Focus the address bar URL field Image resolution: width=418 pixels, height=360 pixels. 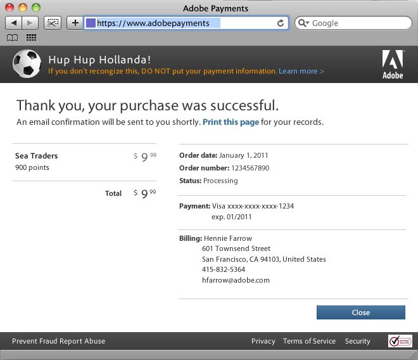[x=186, y=23]
